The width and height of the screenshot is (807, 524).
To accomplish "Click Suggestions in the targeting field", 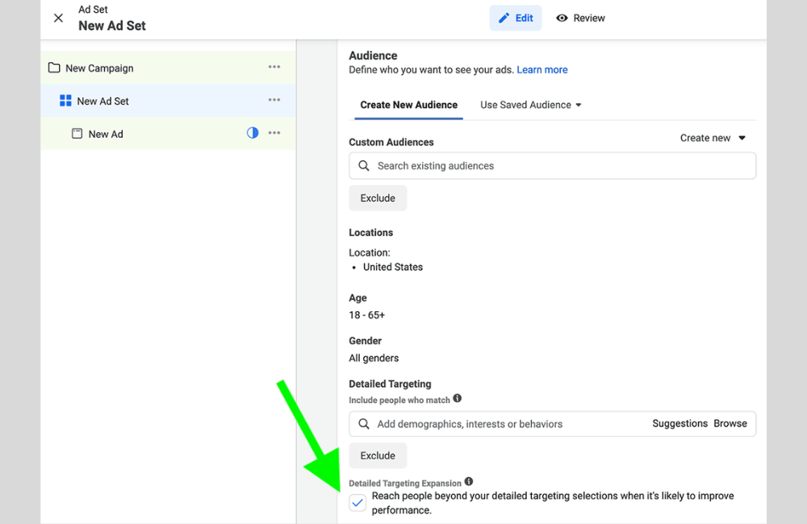I will click(x=679, y=423).
